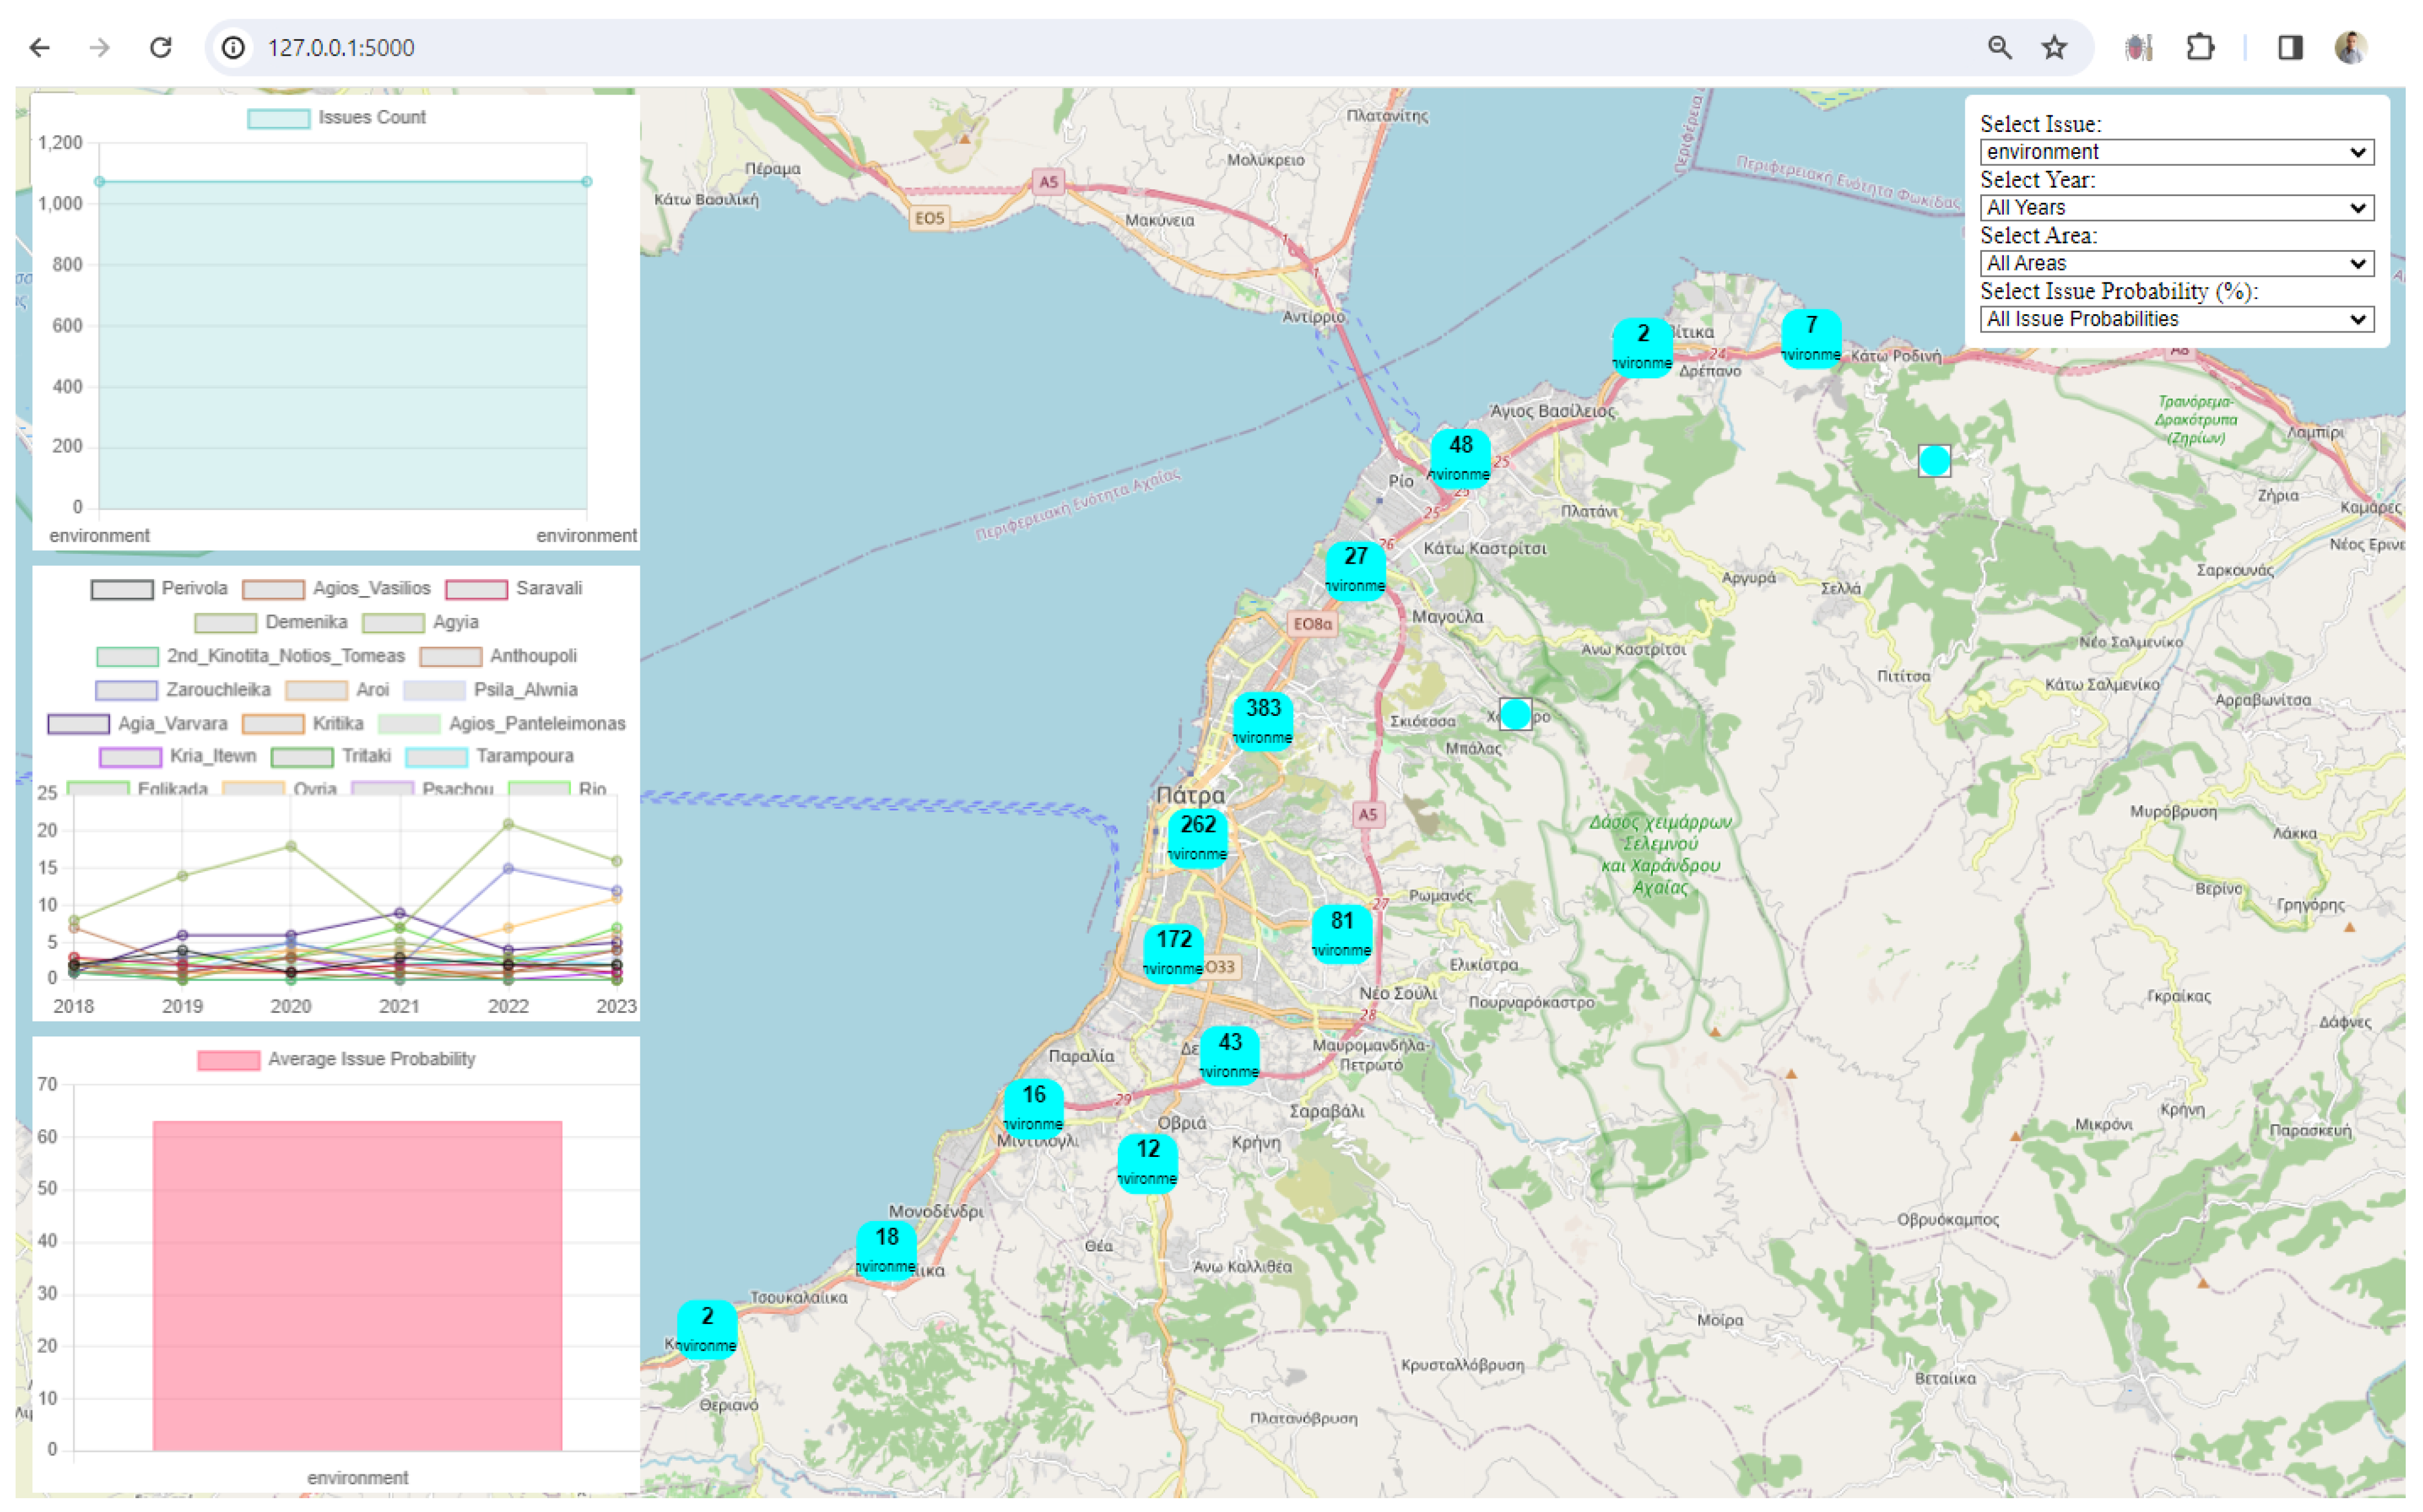Go back with the browser back arrow
Viewport: 2423px width, 1512px height.
coord(40,47)
